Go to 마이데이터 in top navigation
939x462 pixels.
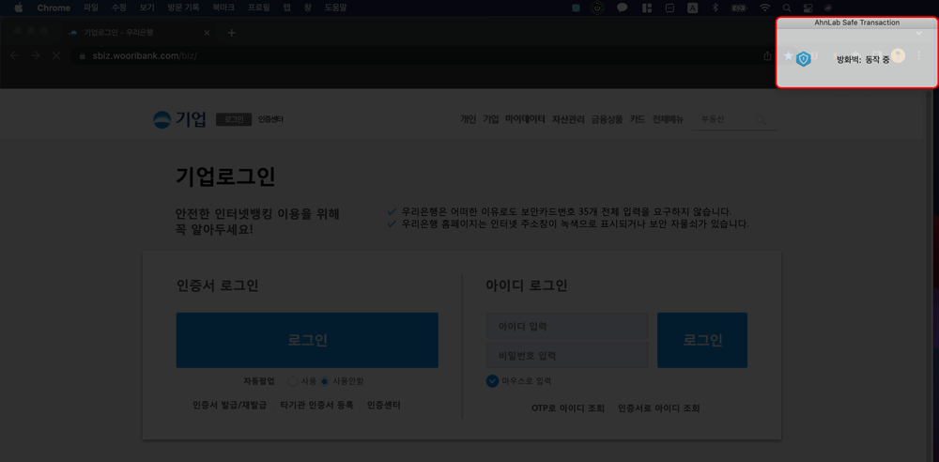click(525, 119)
